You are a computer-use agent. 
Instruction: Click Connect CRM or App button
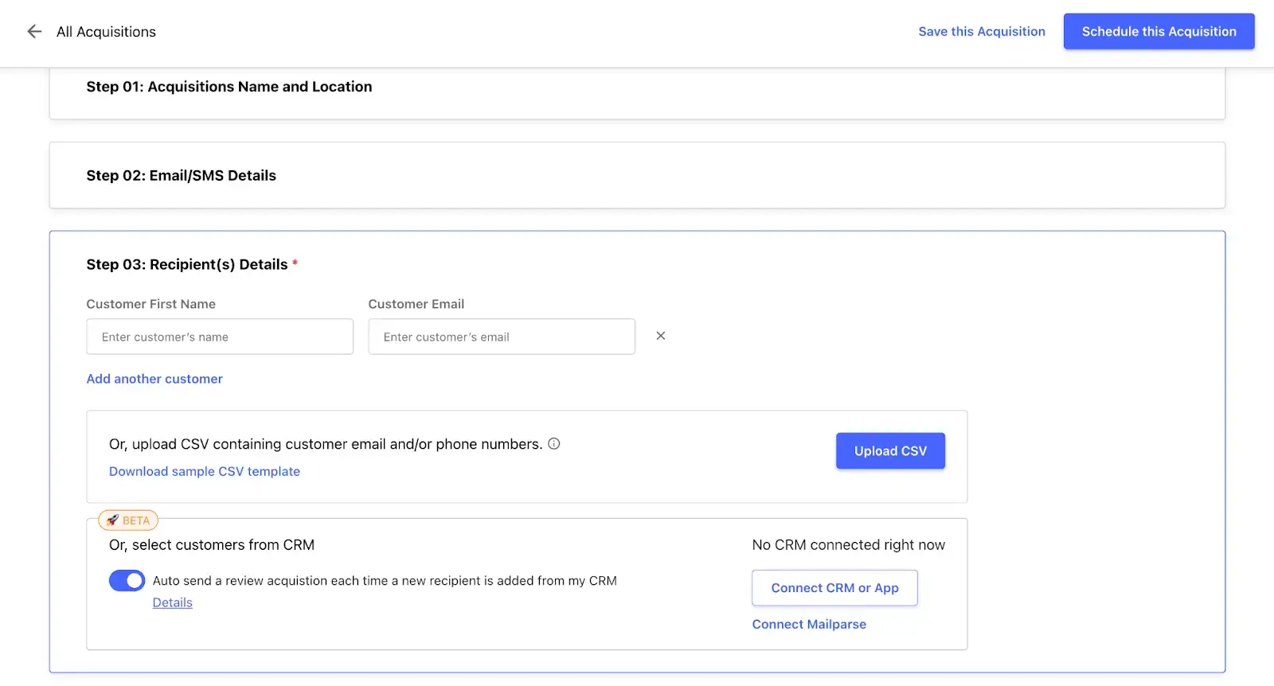click(834, 588)
